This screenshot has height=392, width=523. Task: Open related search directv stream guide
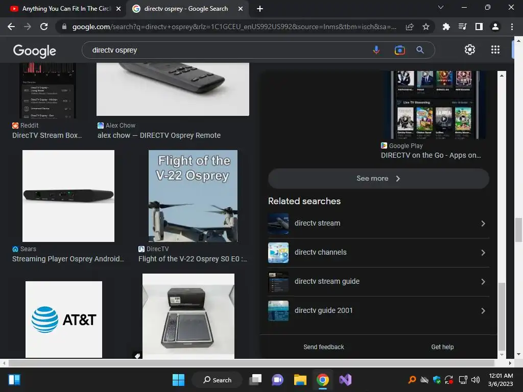coord(378,282)
